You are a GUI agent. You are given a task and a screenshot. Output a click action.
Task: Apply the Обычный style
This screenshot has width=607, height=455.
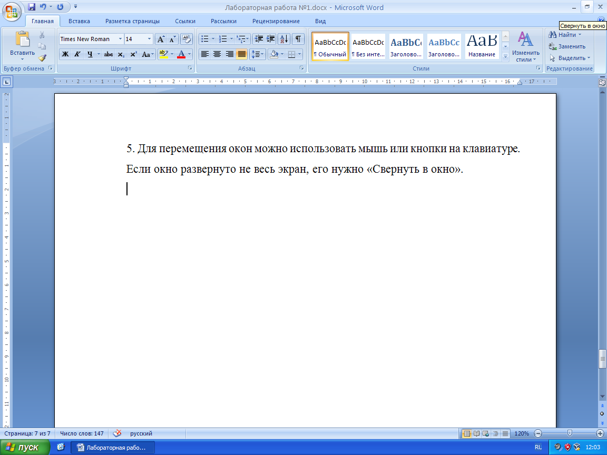(x=330, y=46)
